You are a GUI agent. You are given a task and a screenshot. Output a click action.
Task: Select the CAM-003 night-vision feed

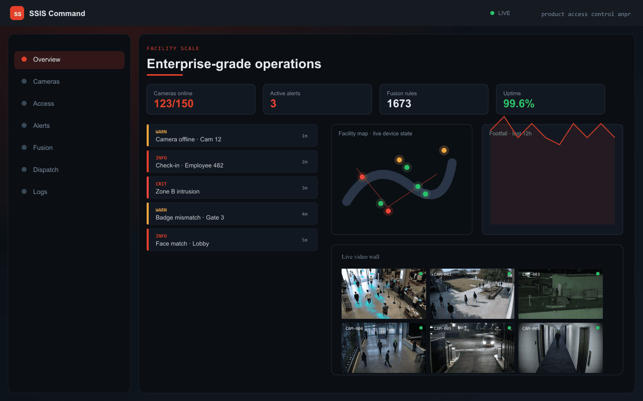coord(561,294)
